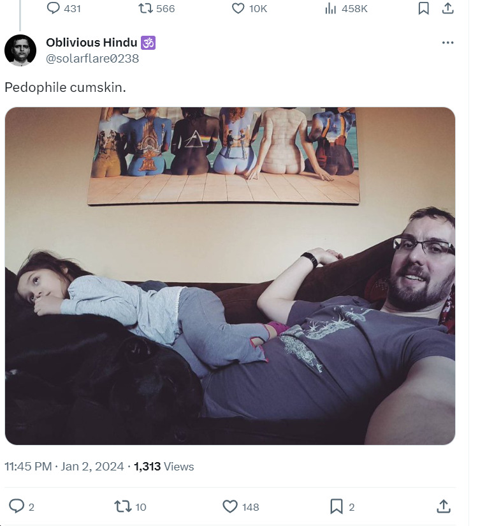Share the parent post via top share icon
Screen dimensions: 487x526
[448, 8]
